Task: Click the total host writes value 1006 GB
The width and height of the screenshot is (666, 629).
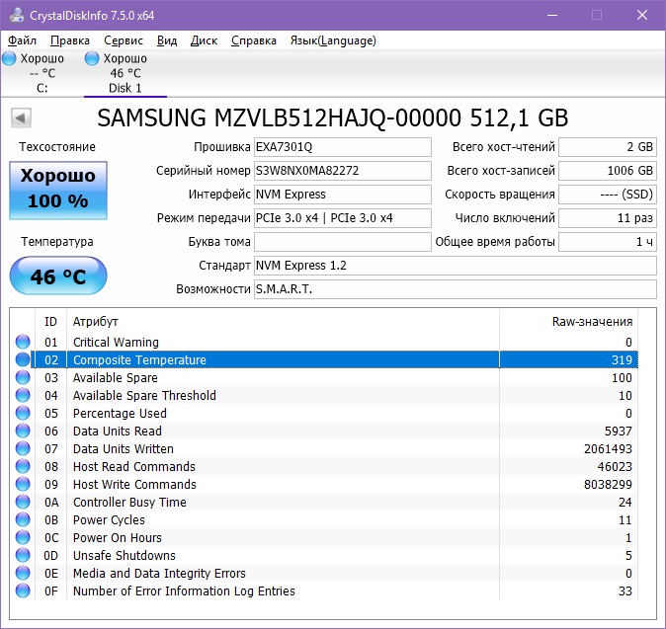Action: (x=608, y=171)
